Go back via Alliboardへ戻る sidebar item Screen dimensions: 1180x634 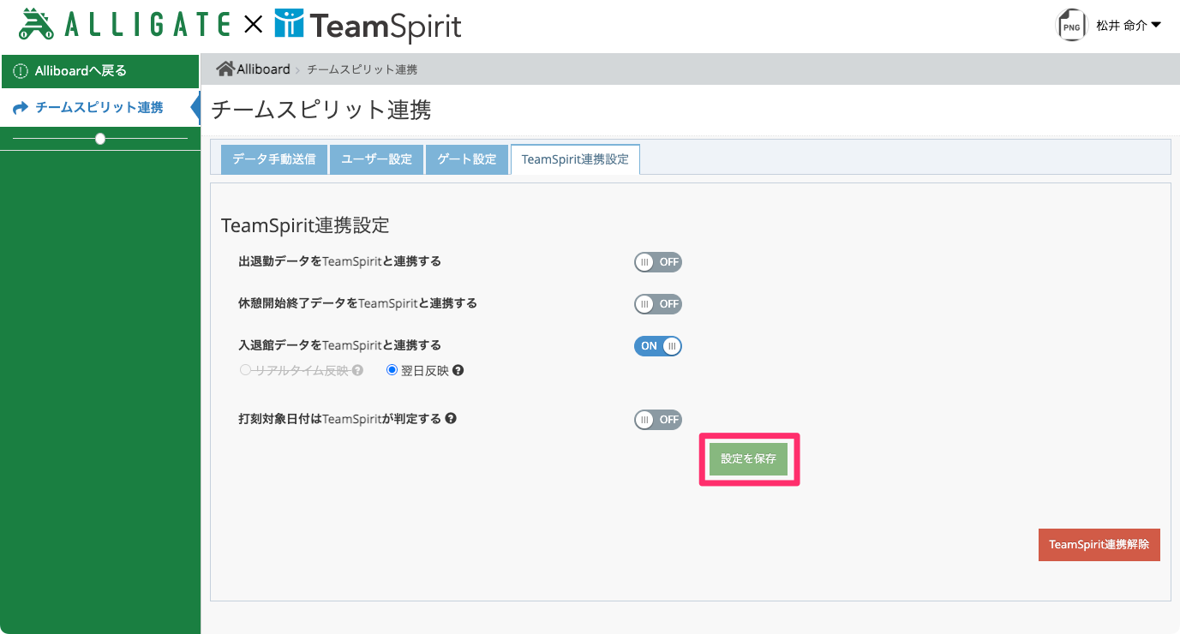point(100,71)
